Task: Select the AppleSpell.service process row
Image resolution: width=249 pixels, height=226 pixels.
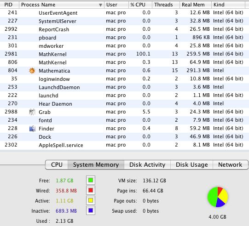Action: (x=124, y=145)
